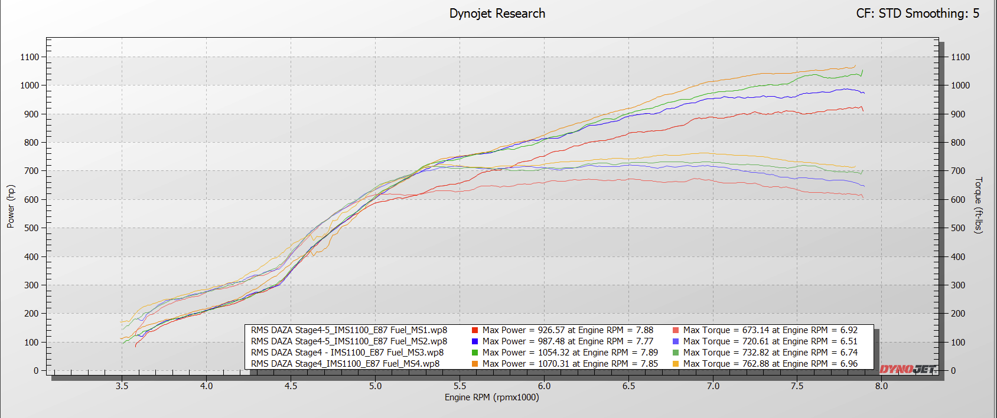Click the 4.0 tick label on RPM axis

click(x=206, y=386)
